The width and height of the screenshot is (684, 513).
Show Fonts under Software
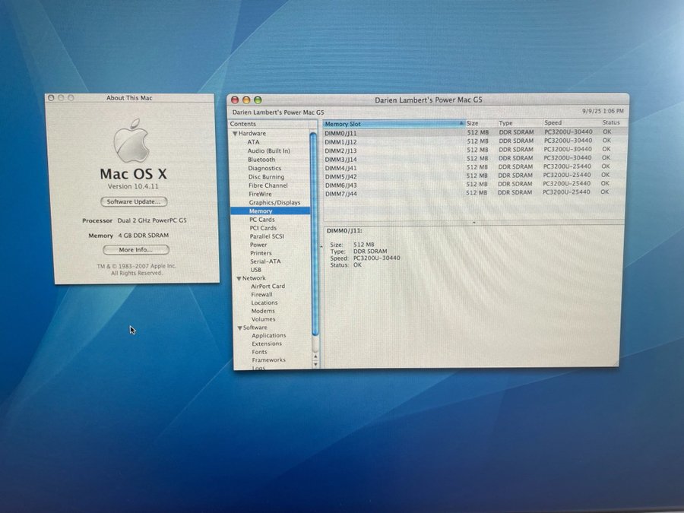pyautogui.click(x=260, y=352)
